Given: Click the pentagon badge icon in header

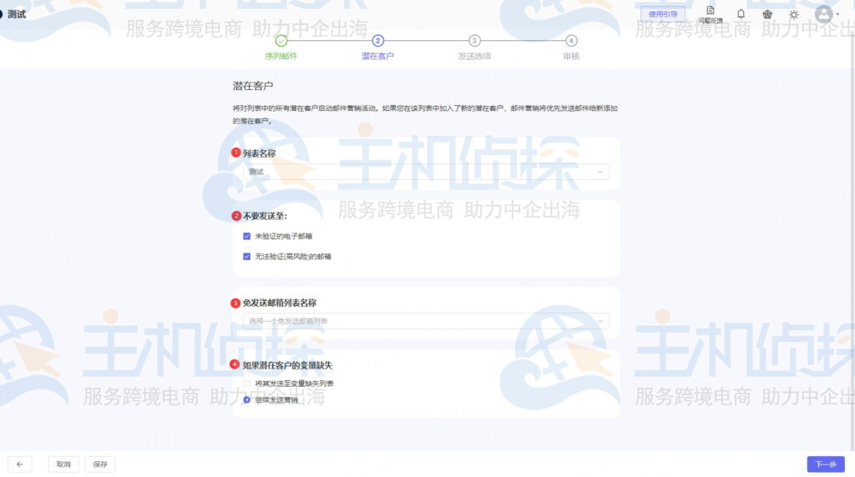Looking at the screenshot, I should [767, 14].
